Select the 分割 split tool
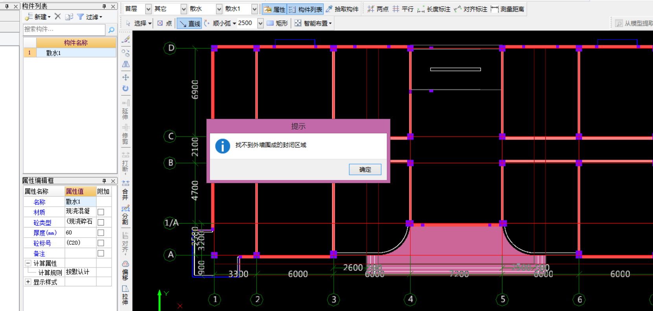Screen dimensions: 653x311 click(x=125, y=215)
